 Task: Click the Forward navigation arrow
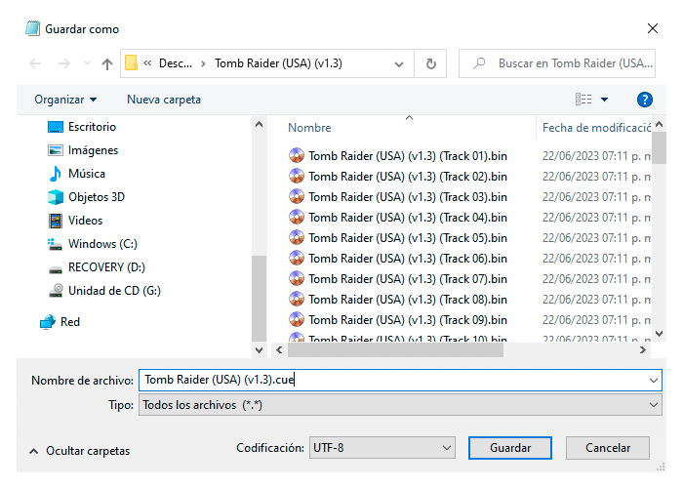64,63
